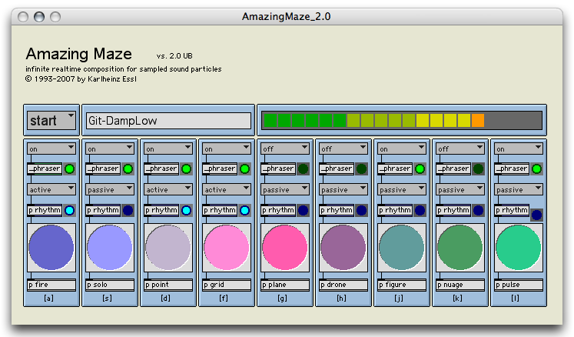Viewport: 574px width, 337px height.
Task: Open the on/off dropdown for grid channel
Action: 227,148
